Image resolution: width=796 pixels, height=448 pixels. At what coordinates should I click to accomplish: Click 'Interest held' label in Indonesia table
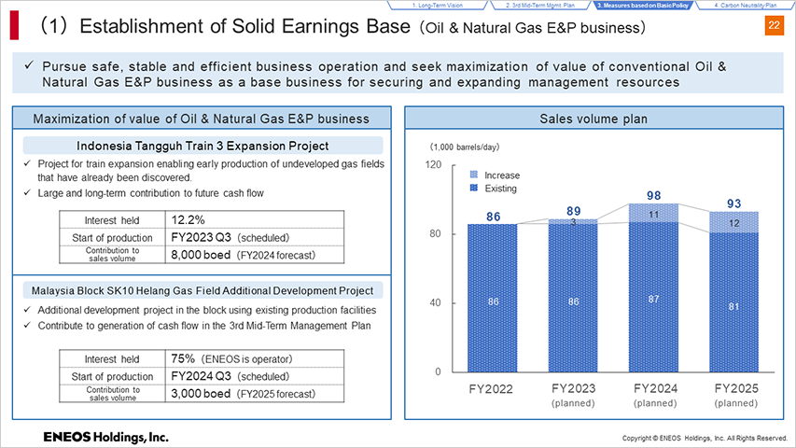[x=112, y=220]
